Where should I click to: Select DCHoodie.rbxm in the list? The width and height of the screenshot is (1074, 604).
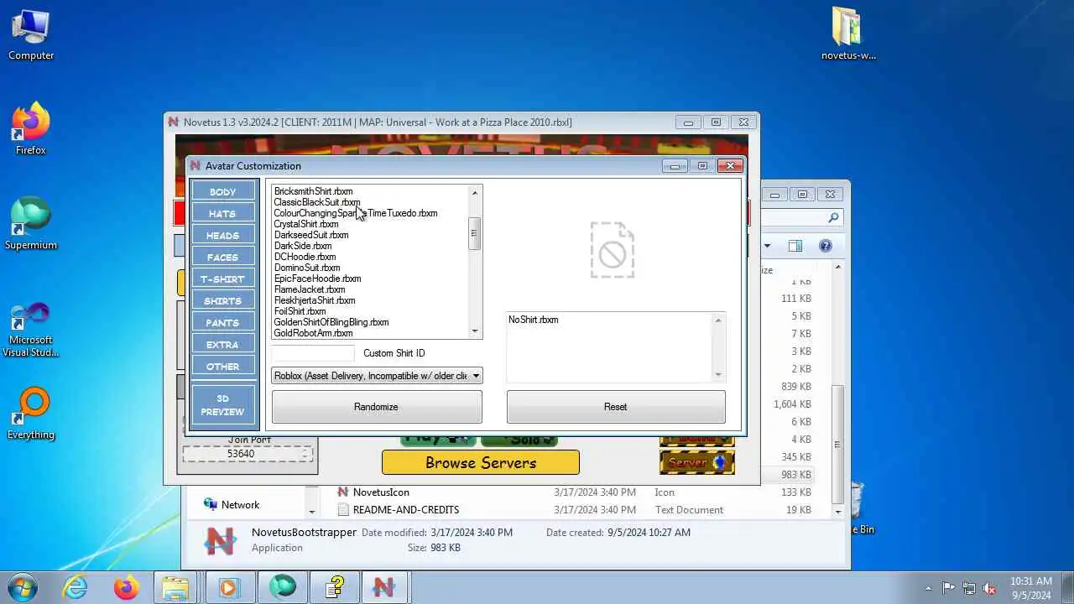[x=305, y=257]
